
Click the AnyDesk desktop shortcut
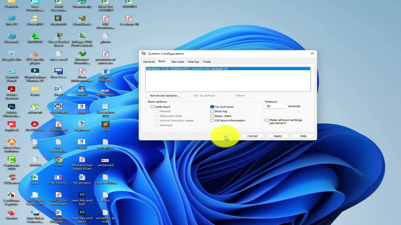(12, 125)
